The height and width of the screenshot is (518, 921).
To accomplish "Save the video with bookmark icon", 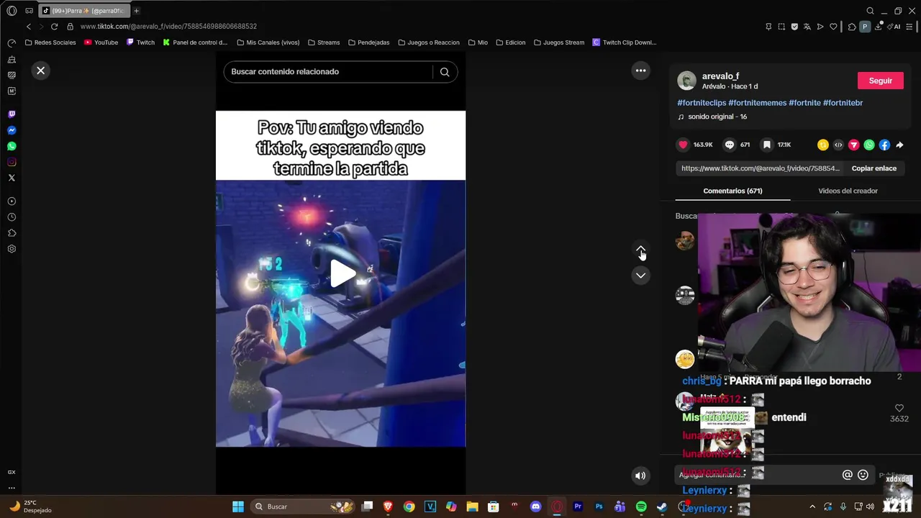I will click(x=767, y=145).
